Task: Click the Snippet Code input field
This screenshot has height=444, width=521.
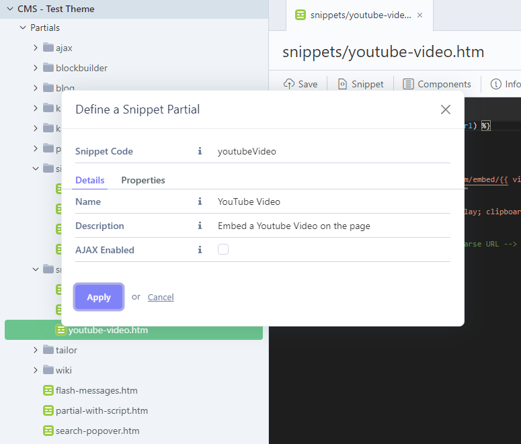Action: click(333, 151)
